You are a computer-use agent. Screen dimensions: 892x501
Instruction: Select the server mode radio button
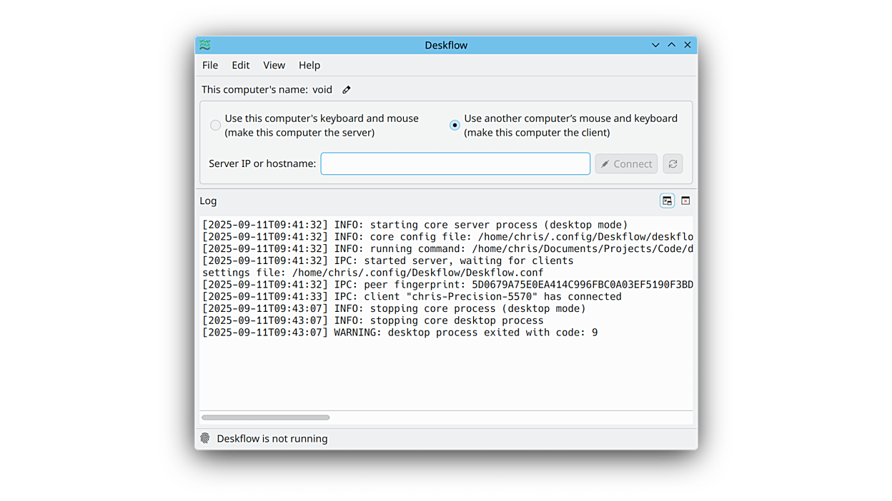click(x=215, y=126)
